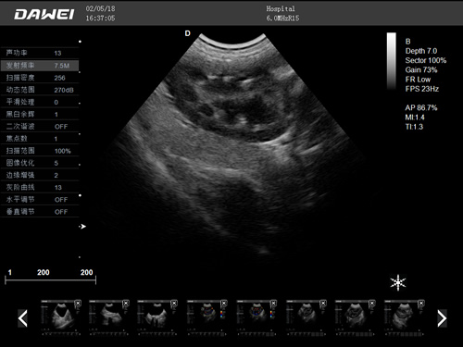463x347 pixels.
Task: Select the 声功率 acoustic power row
Action: (x=40, y=53)
